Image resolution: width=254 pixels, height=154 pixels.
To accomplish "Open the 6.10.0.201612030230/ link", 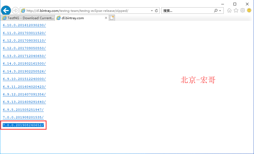I will [x=24, y=25].
